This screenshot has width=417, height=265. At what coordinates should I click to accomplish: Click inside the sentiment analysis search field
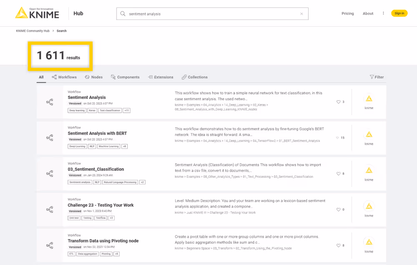(x=188, y=13)
